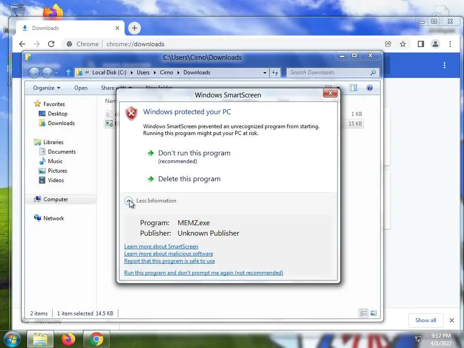
Task: Go up one folder level in Explorer
Action: coord(68,72)
